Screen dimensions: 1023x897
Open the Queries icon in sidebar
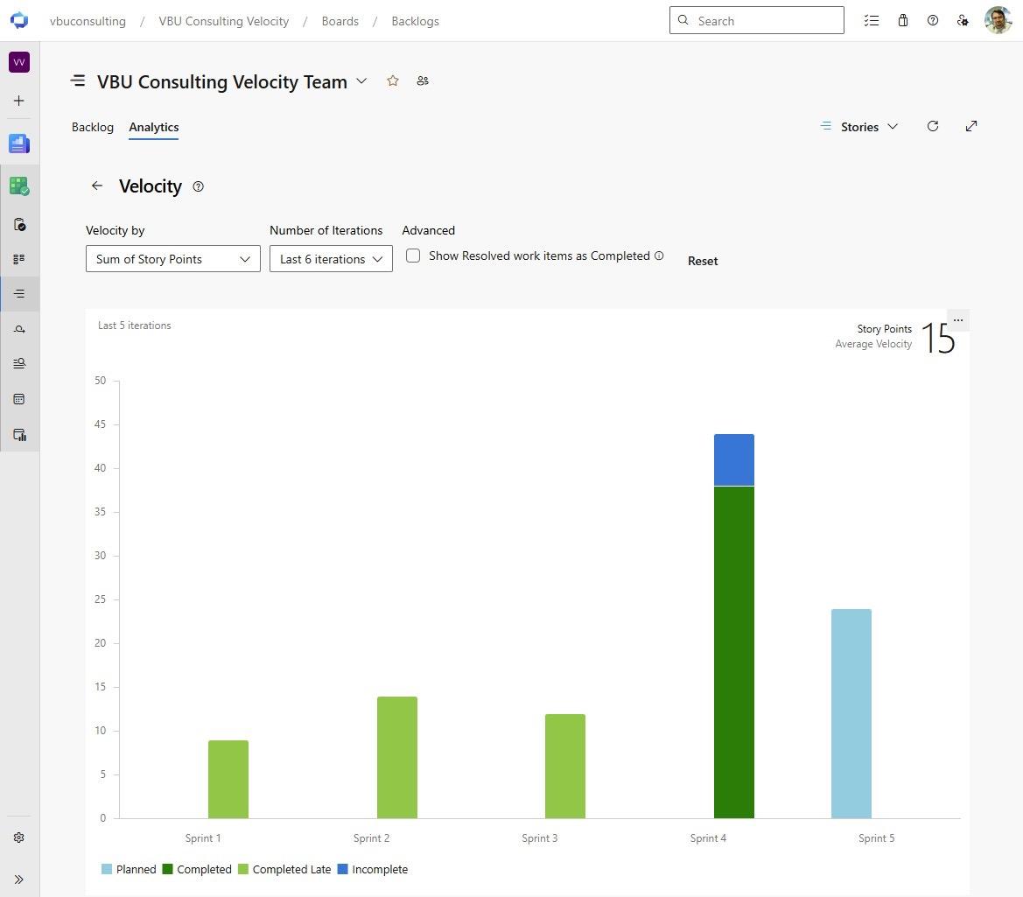pos(19,363)
